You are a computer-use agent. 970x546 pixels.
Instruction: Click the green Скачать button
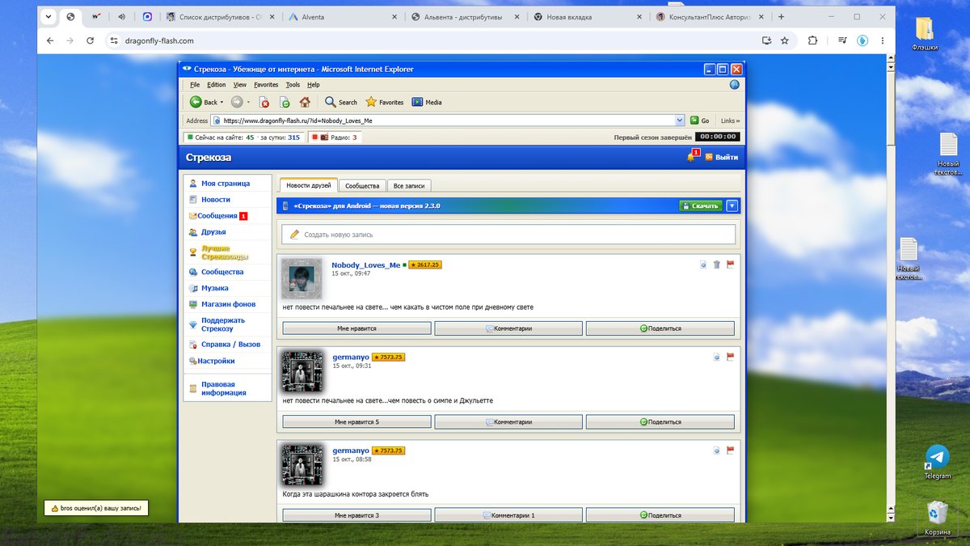click(700, 205)
